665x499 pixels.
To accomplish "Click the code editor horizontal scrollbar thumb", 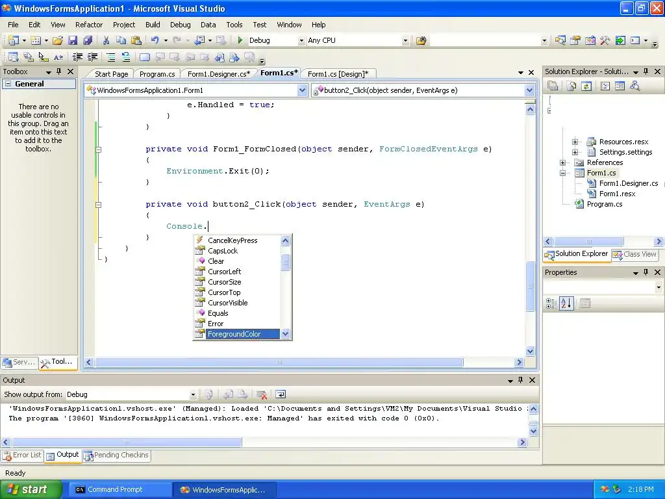I will click(x=279, y=362).
